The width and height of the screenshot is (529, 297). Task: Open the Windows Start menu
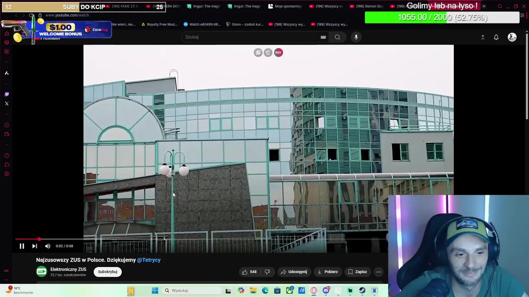click(x=155, y=290)
